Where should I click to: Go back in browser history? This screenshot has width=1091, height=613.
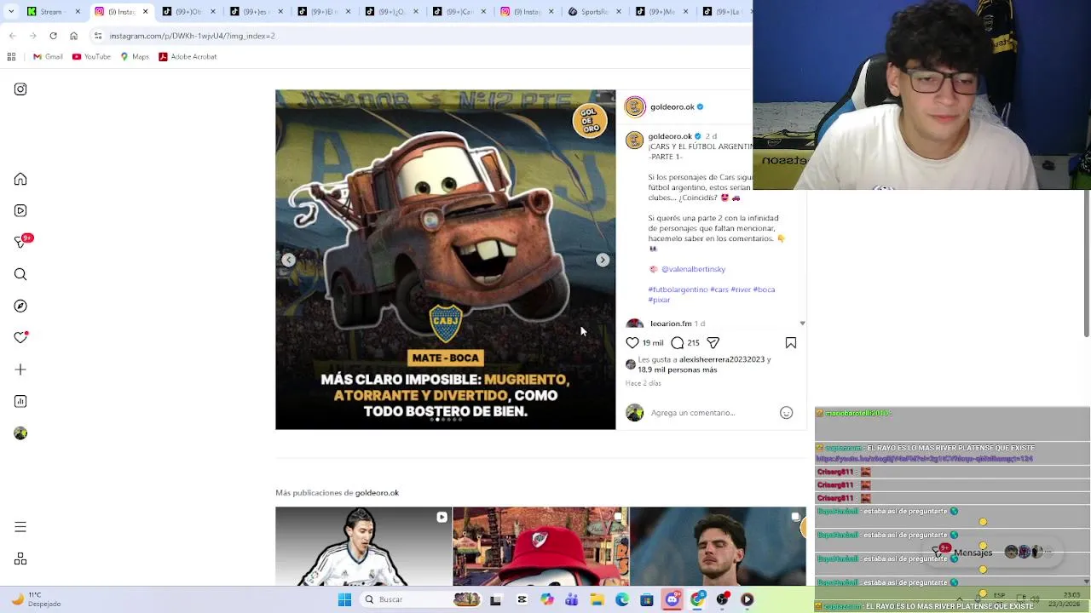pos(12,36)
